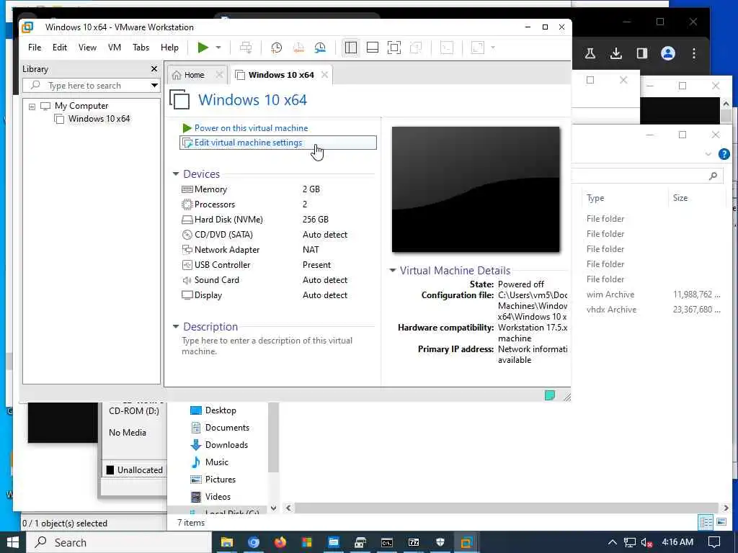738x553 pixels.
Task: Close the Library panel
Action: [154, 69]
